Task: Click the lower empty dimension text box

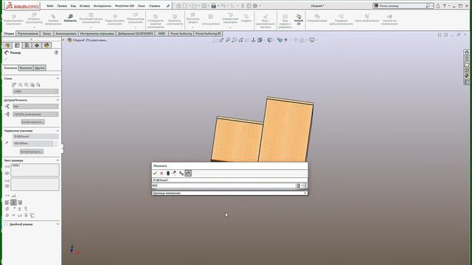Action: pos(35,184)
